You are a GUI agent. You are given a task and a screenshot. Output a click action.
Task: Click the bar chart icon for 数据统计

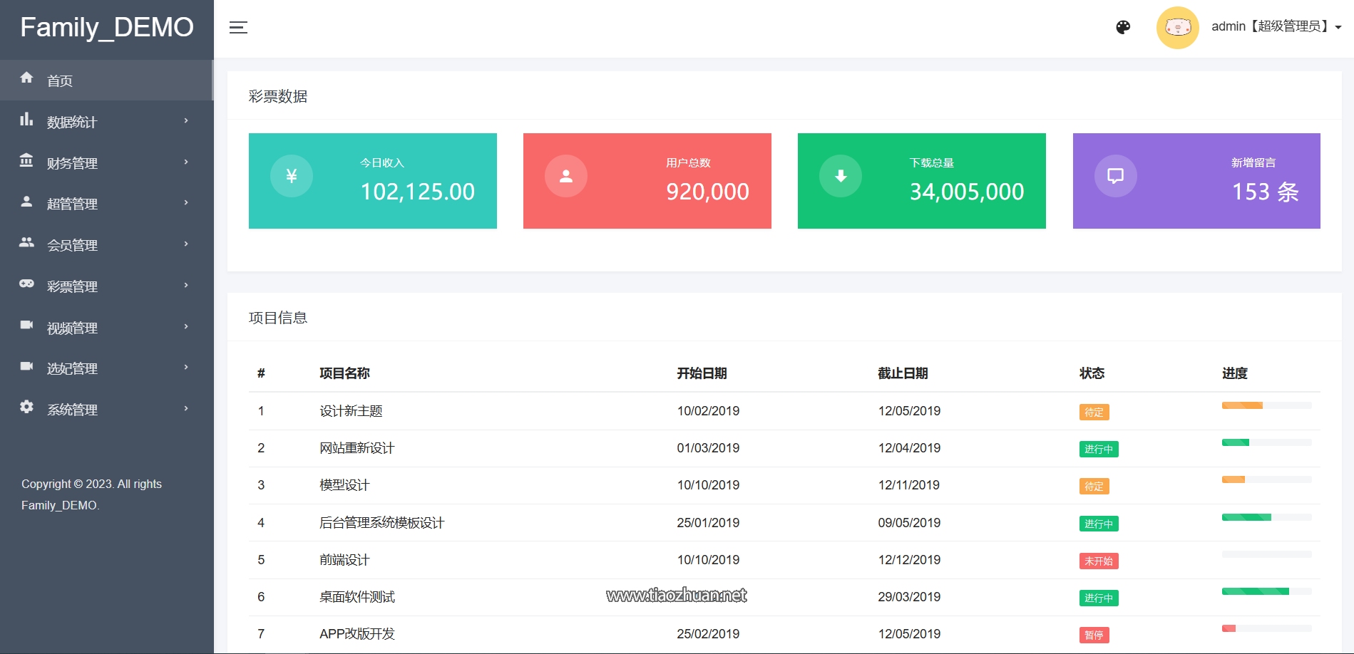26,119
